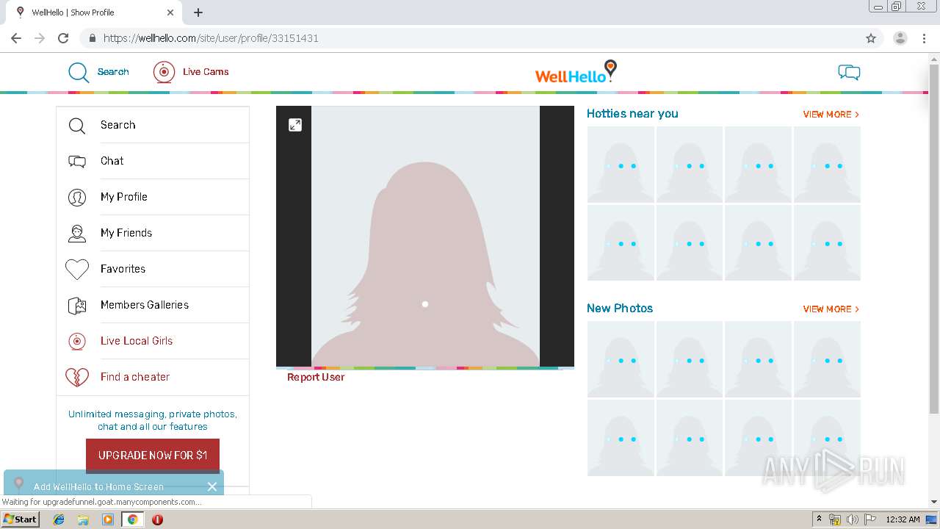The width and height of the screenshot is (940, 529).
Task: Bookmark this page with the star icon
Action: point(871,38)
